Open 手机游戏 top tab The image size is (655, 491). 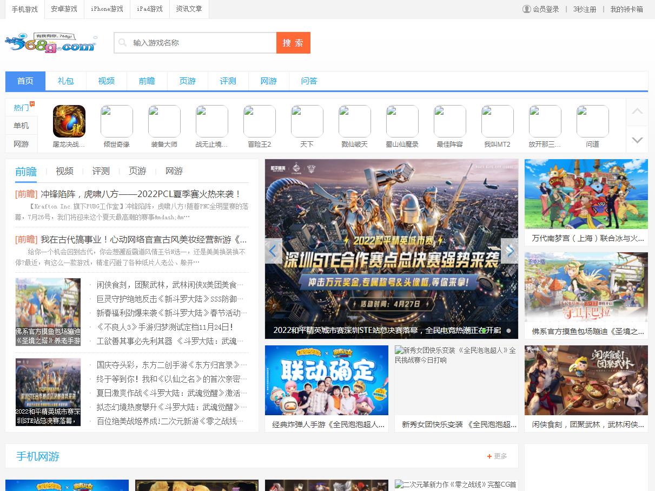tap(25, 9)
